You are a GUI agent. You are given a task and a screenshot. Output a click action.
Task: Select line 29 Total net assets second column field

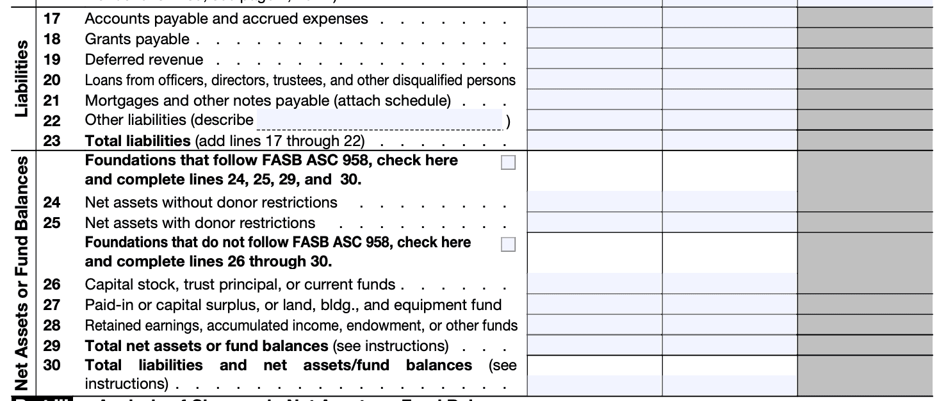click(730, 345)
